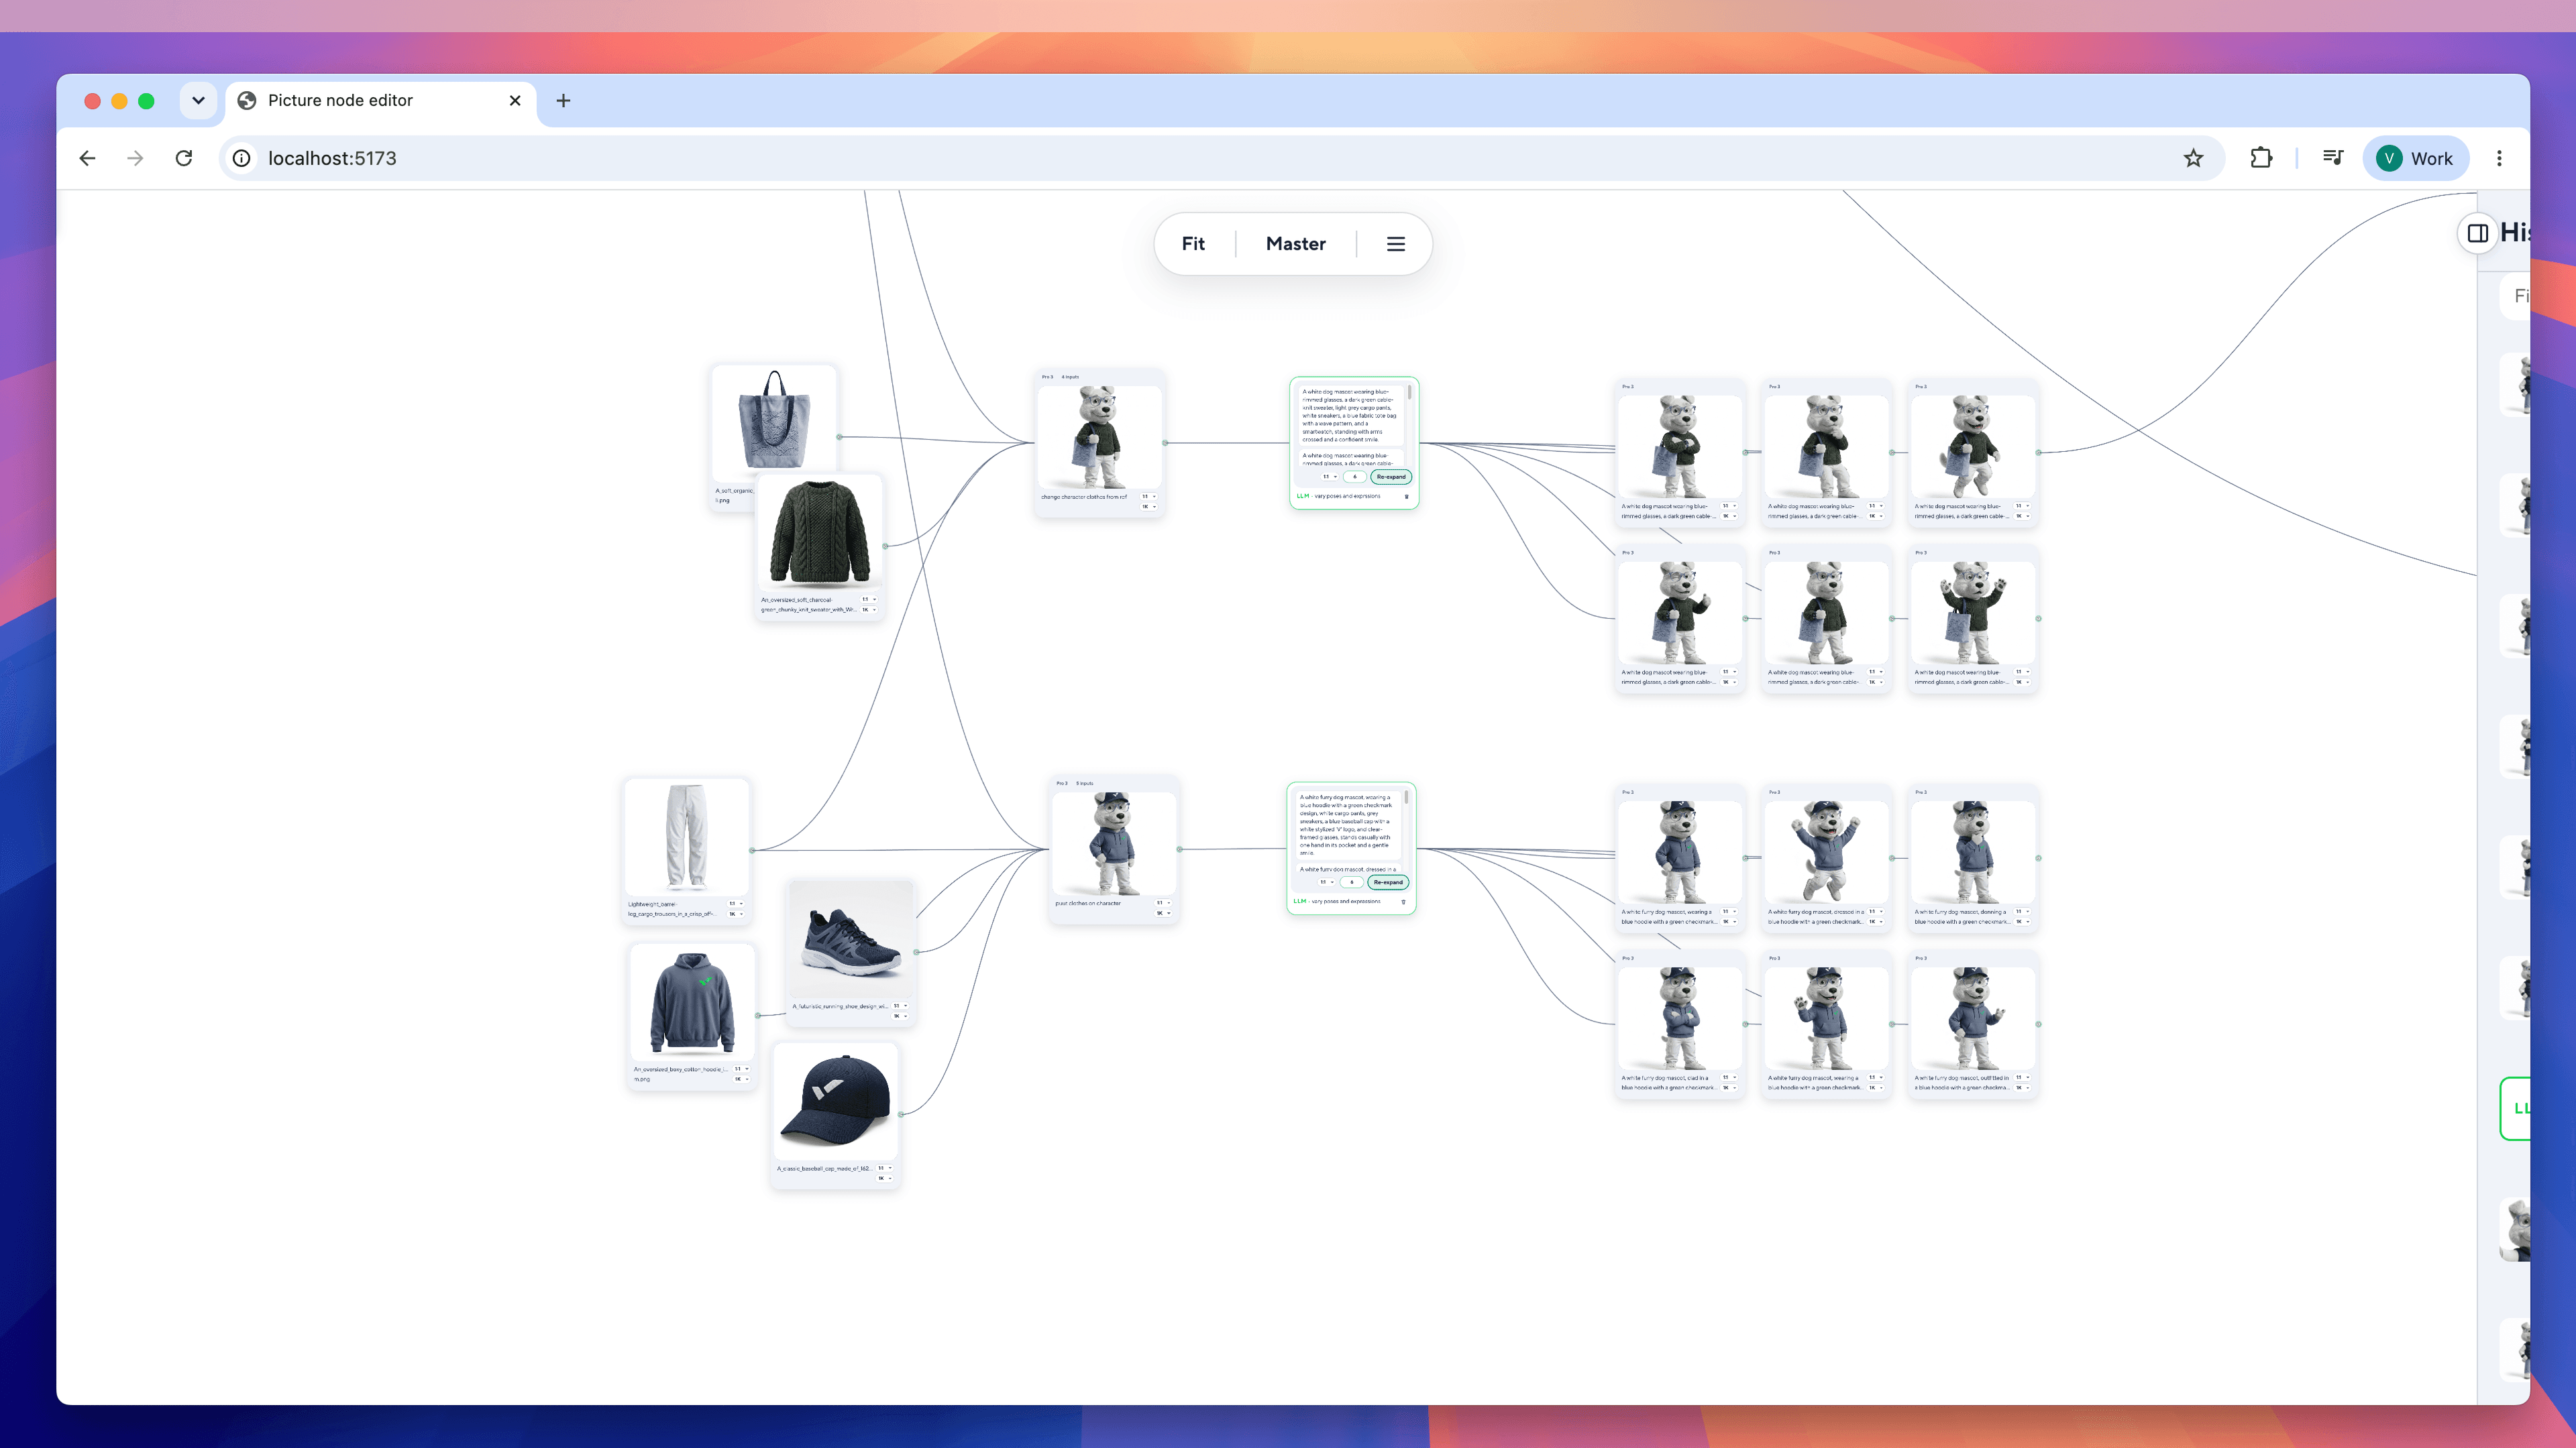Reload the localhost page
The width and height of the screenshot is (2576, 1448).
pyautogui.click(x=184, y=158)
